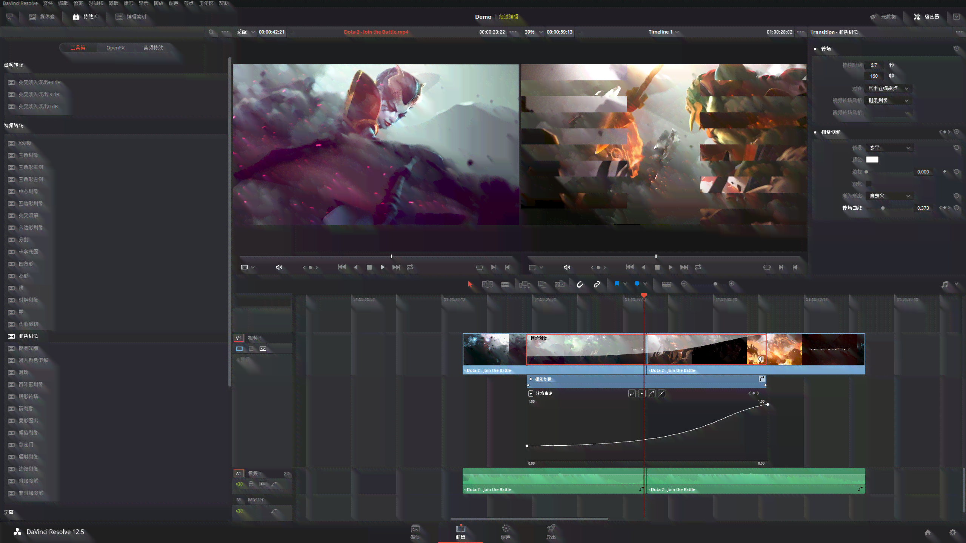The width and height of the screenshot is (966, 543).
Task: Click the 160 frames duration field
Action: pos(874,76)
